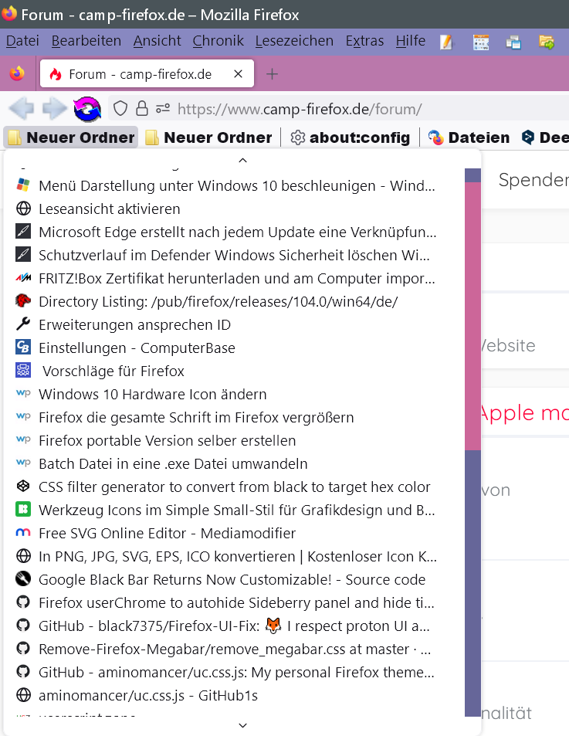Open the Extras menu
569x736 pixels.
click(364, 41)
